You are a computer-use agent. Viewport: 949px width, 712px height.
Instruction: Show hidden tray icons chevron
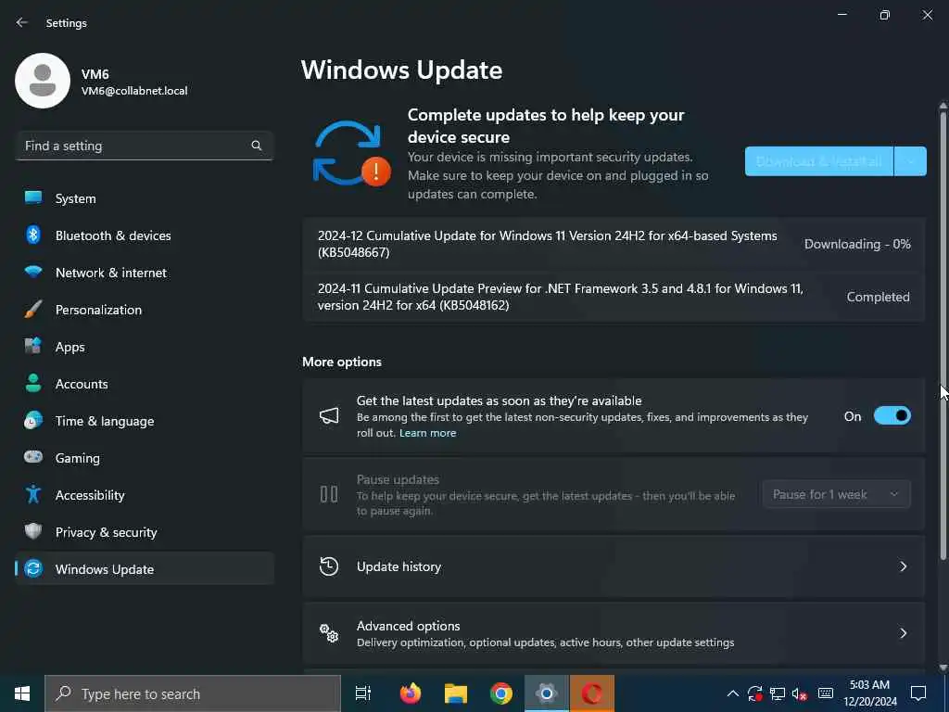click(x=732, y=693)
